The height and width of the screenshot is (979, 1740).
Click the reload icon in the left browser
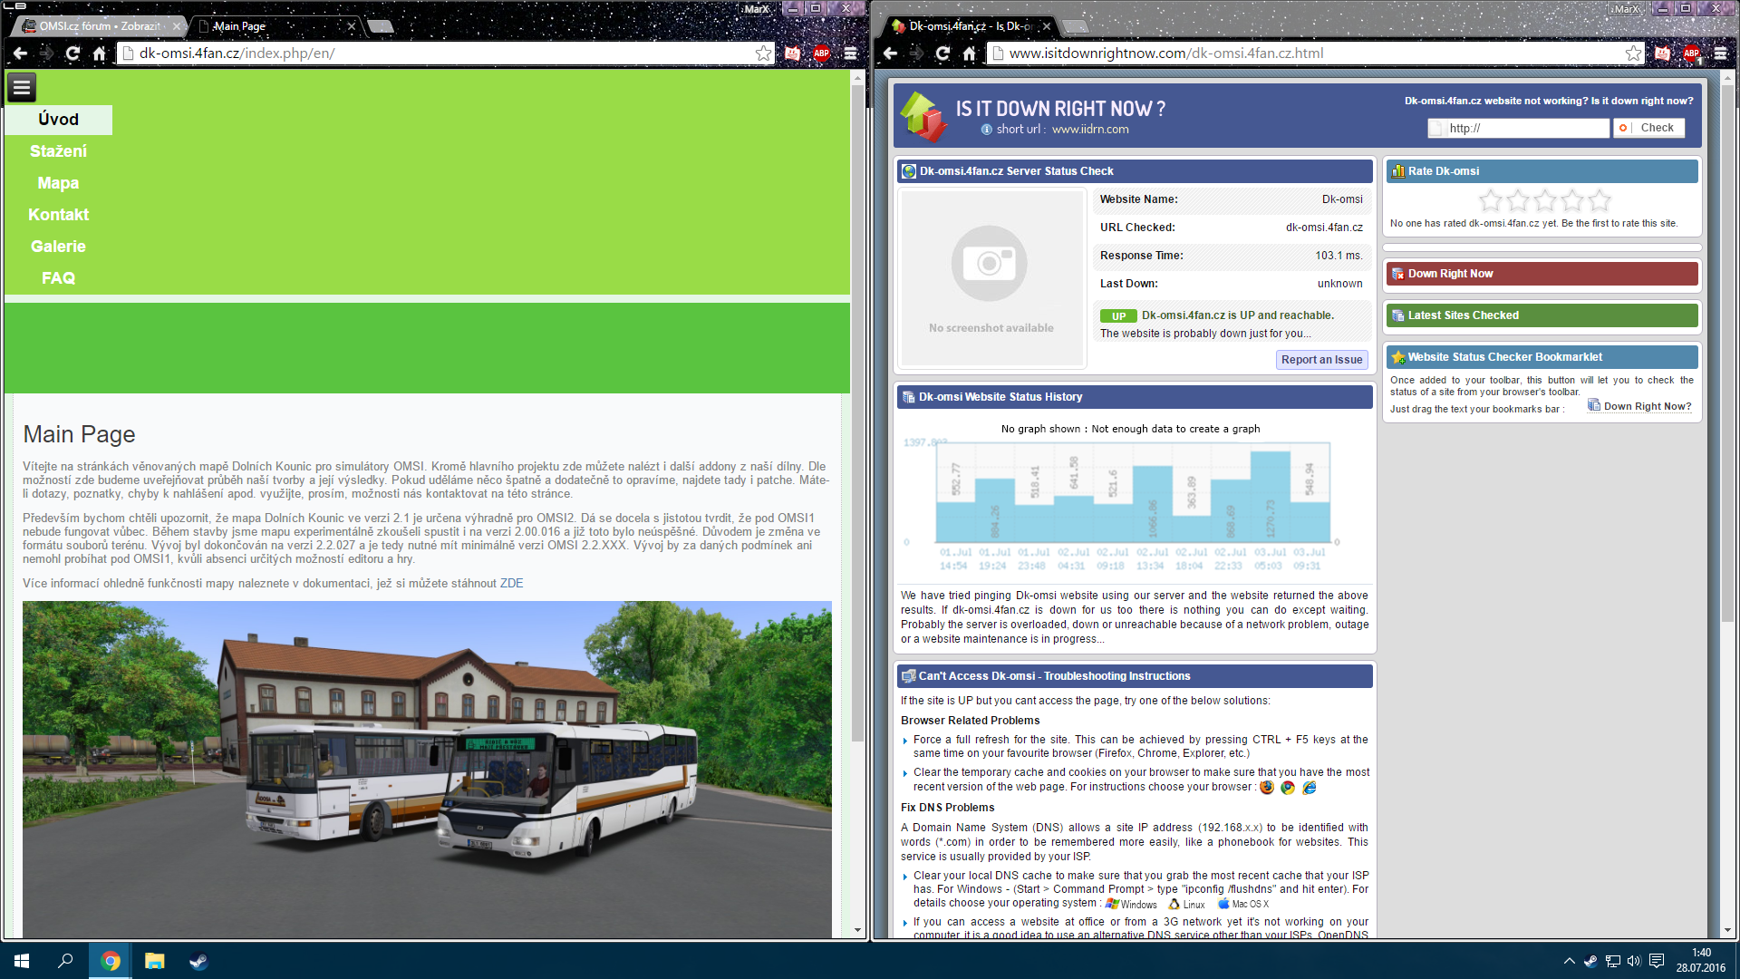point(72,53)
